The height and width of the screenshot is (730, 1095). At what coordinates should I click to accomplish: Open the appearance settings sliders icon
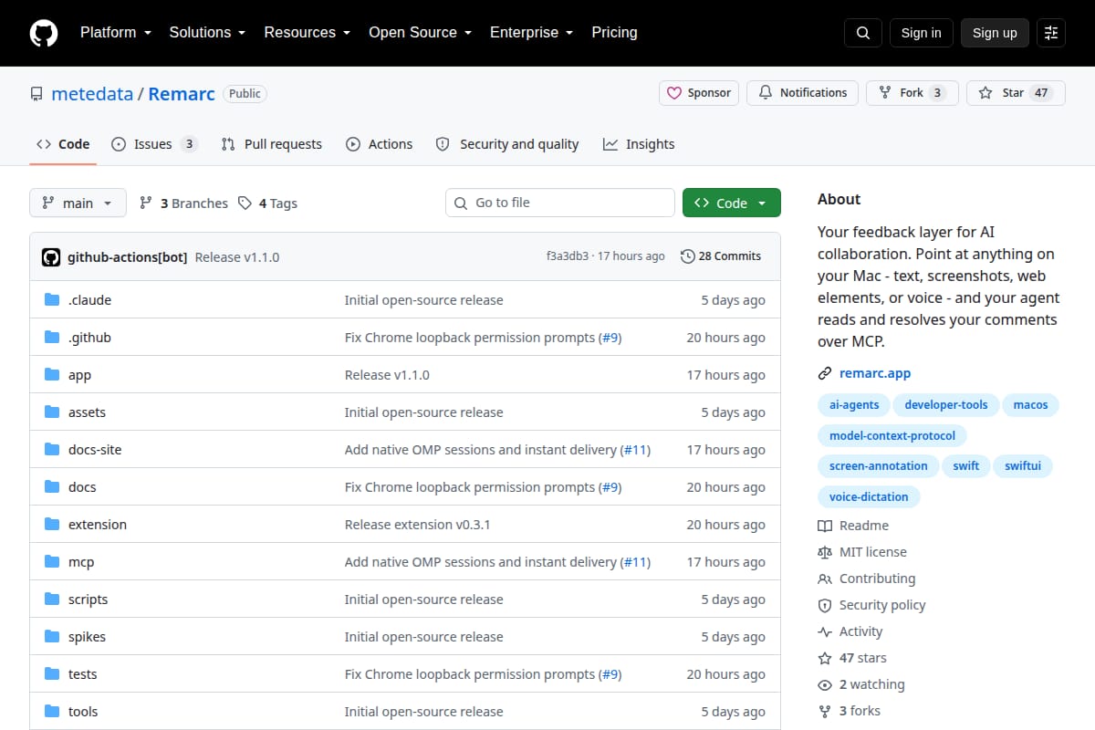tap(1051, 33)
